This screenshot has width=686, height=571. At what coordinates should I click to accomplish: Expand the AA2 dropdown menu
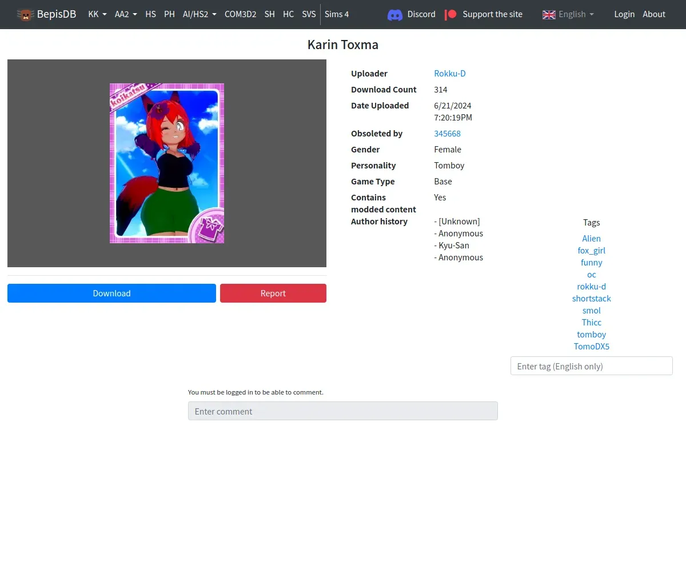click(126, 14)
